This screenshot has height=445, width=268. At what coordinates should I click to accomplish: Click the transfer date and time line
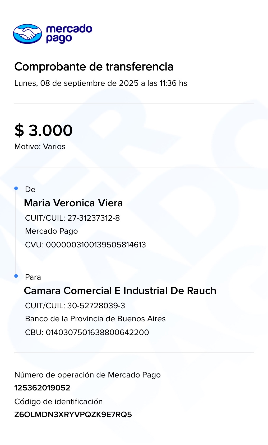click(101, 83)
